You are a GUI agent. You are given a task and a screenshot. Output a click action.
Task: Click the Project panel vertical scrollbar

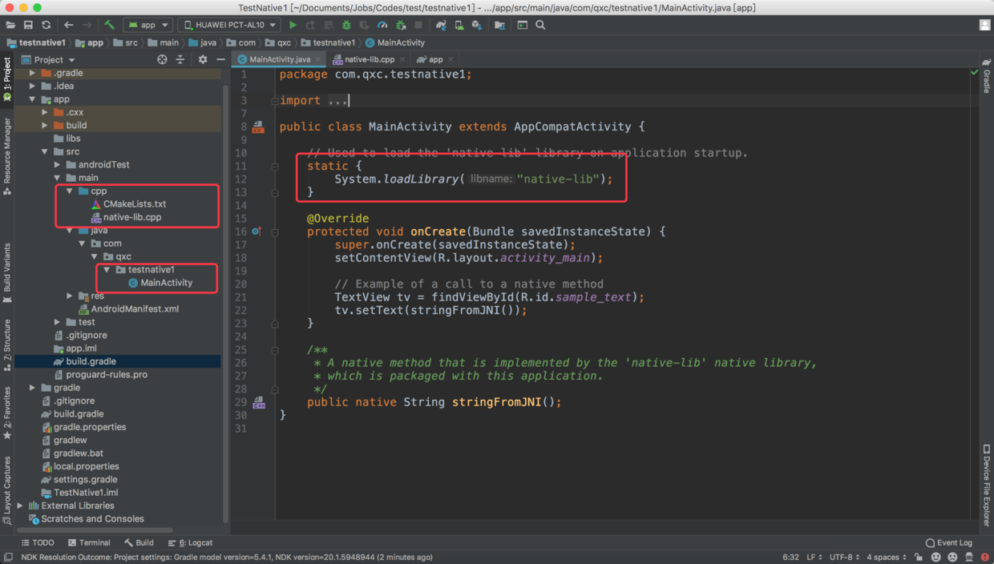click(225, 304)
